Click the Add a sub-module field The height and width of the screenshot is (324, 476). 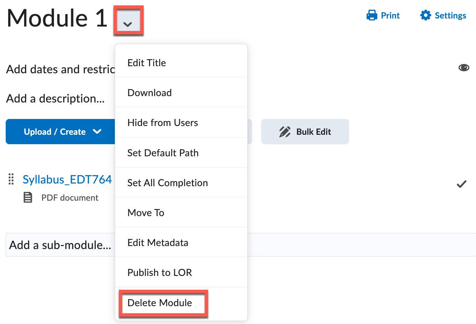(x=59, y=245)
